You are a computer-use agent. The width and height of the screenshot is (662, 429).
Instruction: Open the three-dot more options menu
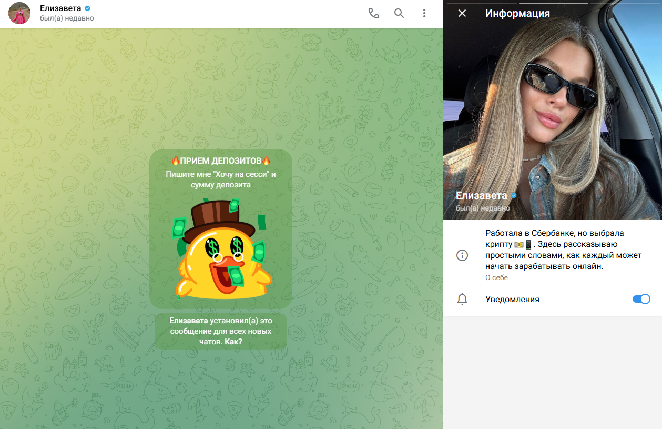pos(424,14)
